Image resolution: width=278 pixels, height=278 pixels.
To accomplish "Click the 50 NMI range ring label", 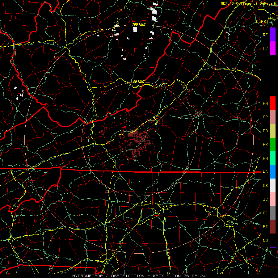I will tap(139, 82).
